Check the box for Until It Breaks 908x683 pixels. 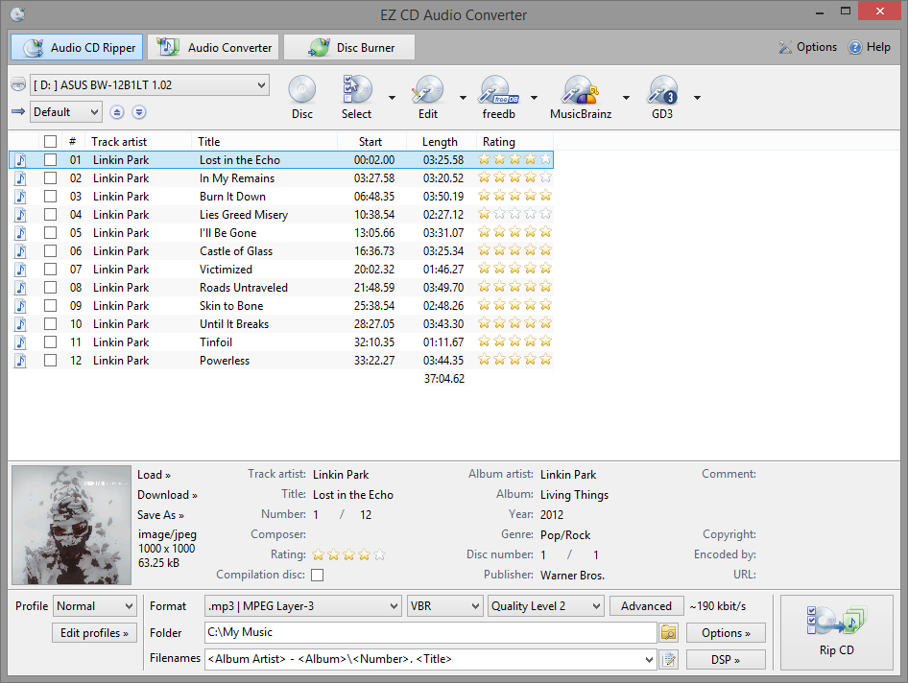point(50,324)
